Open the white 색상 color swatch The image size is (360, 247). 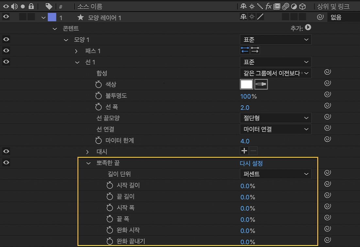246,84
